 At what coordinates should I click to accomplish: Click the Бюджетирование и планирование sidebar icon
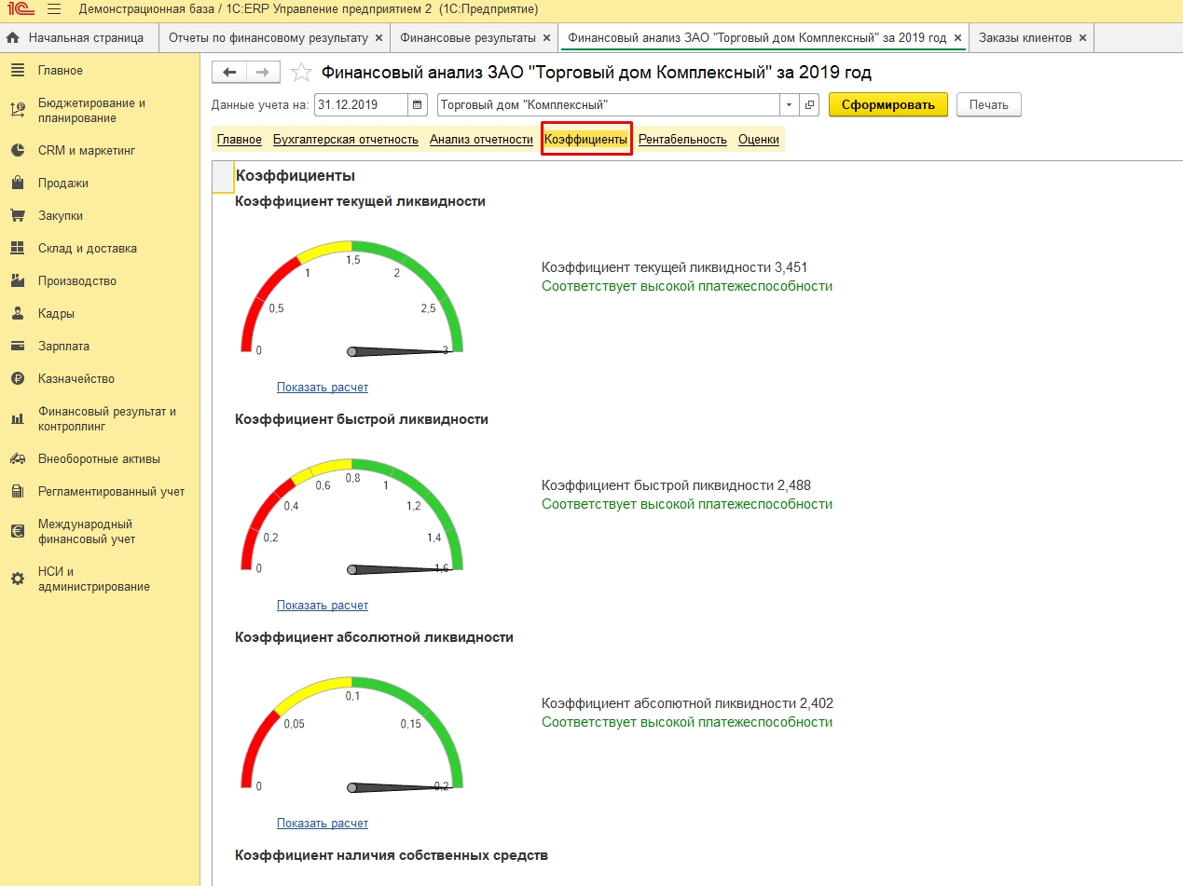(17, 110)
